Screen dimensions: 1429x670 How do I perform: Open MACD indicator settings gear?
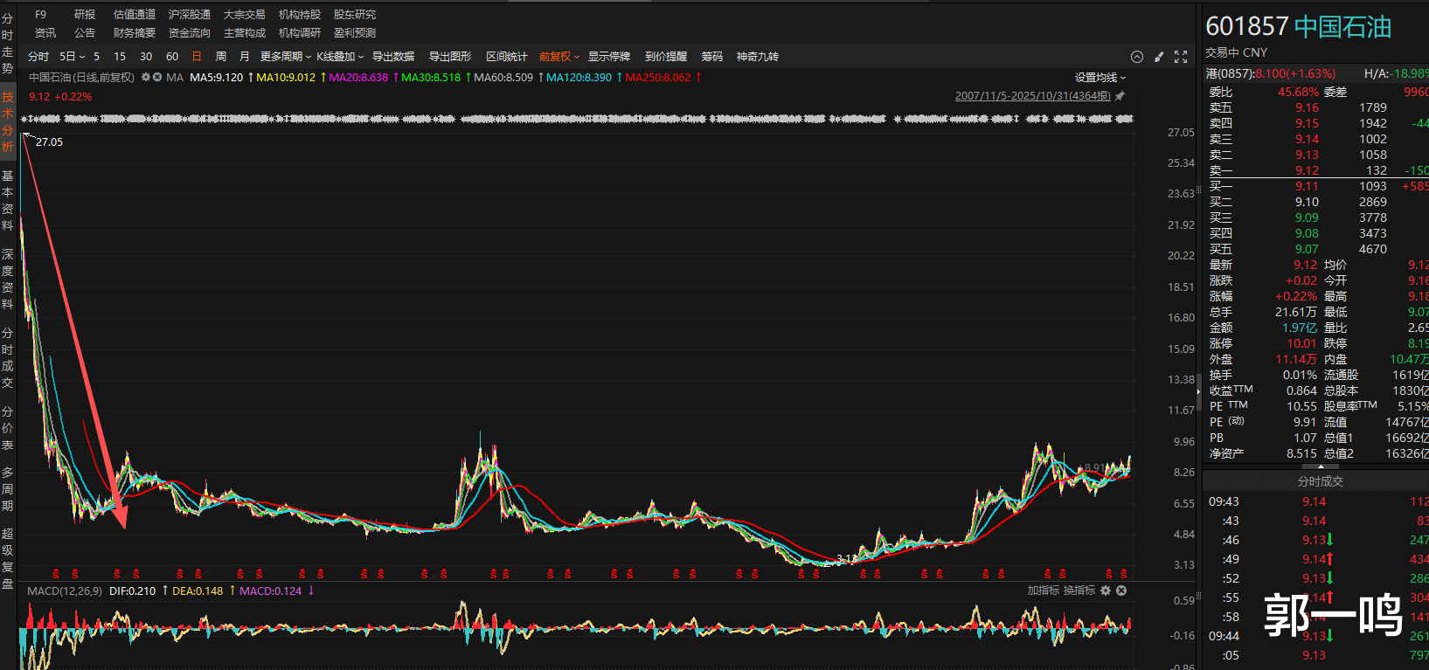pyautogui.click(x=1106, y=591)
